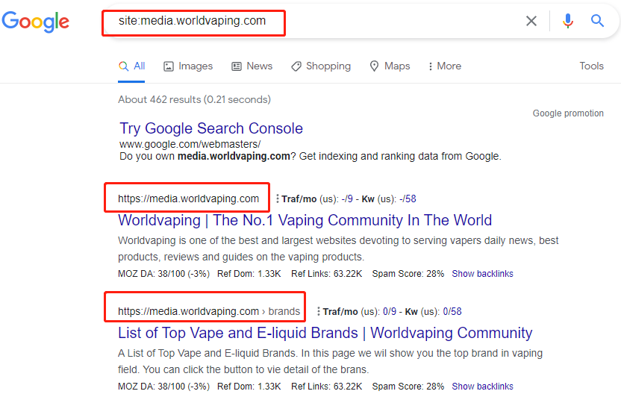Switch to the Maps tab
Image resolution: width=621 pixels, height=397 pixels.
pyautogui.click(x=390, y=66)
